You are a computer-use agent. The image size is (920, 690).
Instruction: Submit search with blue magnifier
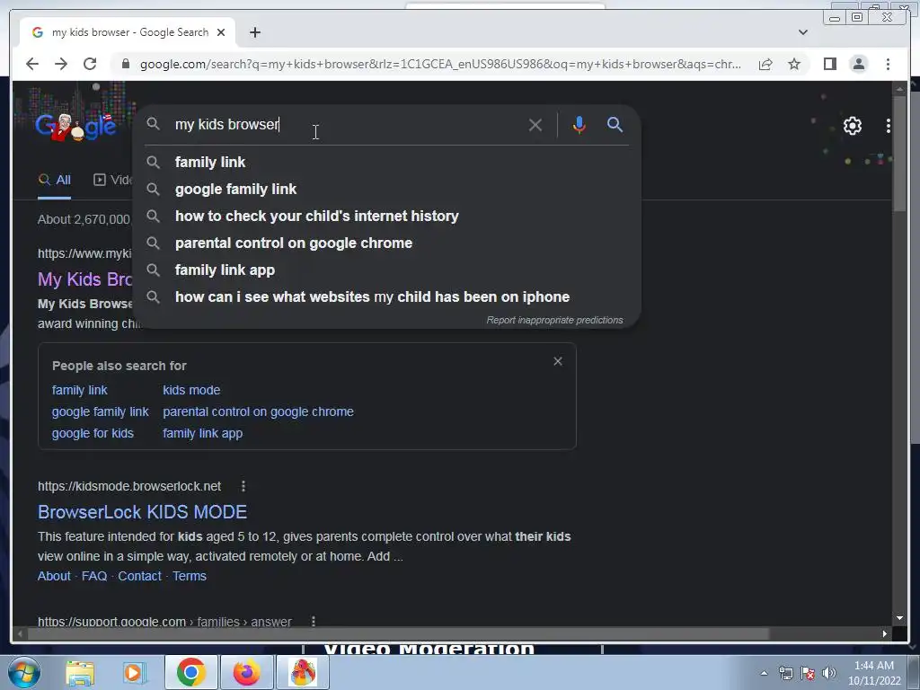coord(615,124)
